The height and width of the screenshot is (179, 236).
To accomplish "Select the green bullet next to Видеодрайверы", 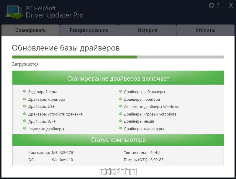I will coord(25,92).
